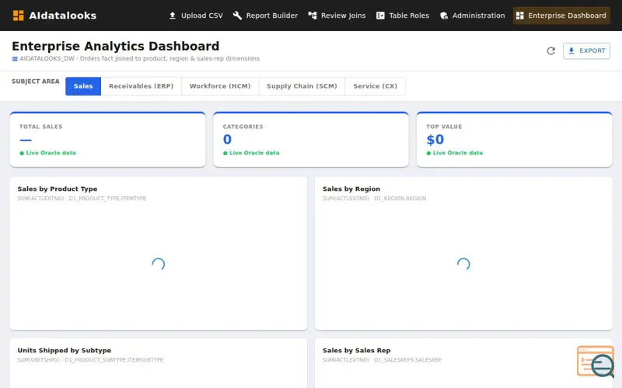Click the Categories 0 value
The image size is (622, 388).
coord(227,140)
